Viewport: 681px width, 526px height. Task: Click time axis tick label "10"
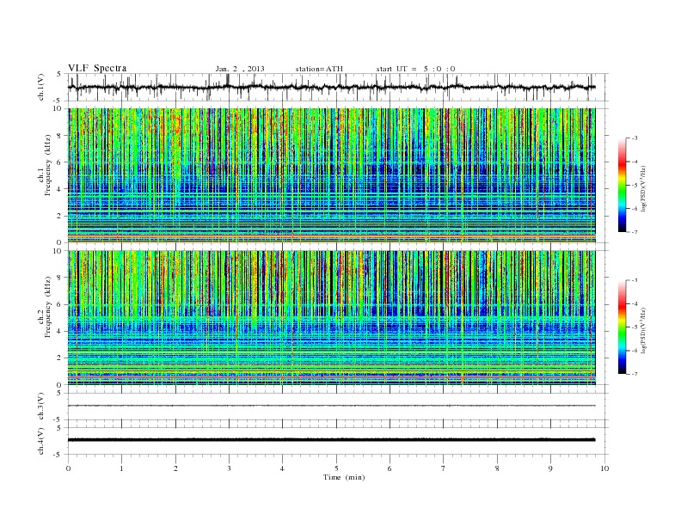point(604,468)
